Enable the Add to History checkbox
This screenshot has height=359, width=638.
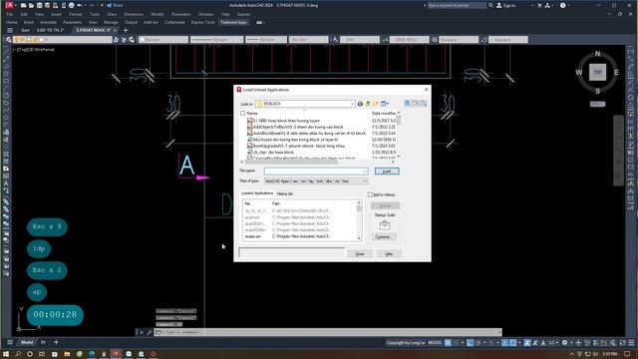point(370,195)
